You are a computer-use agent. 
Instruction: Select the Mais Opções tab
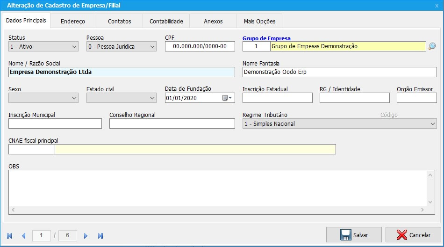(x=259, y=21)
